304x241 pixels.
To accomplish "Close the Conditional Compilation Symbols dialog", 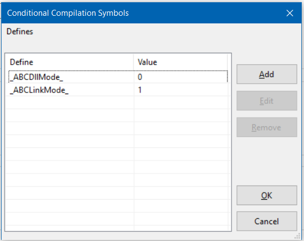I will tap(290, 13).
